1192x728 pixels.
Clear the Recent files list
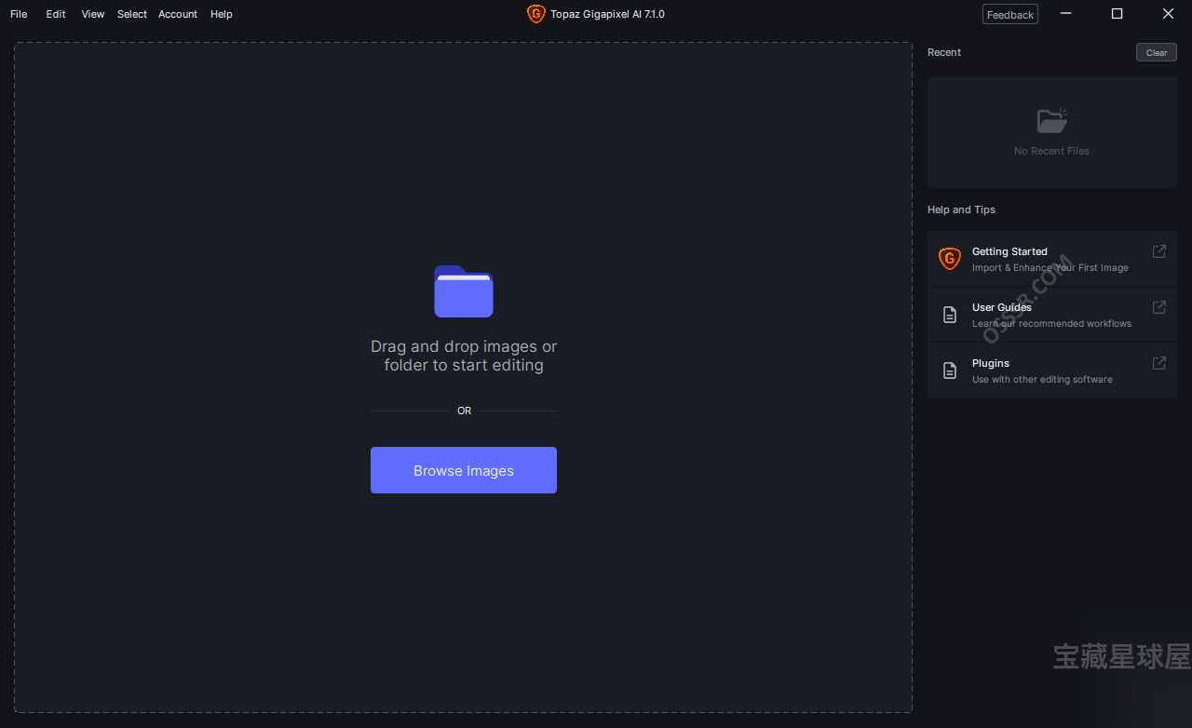pos(1157,52)
